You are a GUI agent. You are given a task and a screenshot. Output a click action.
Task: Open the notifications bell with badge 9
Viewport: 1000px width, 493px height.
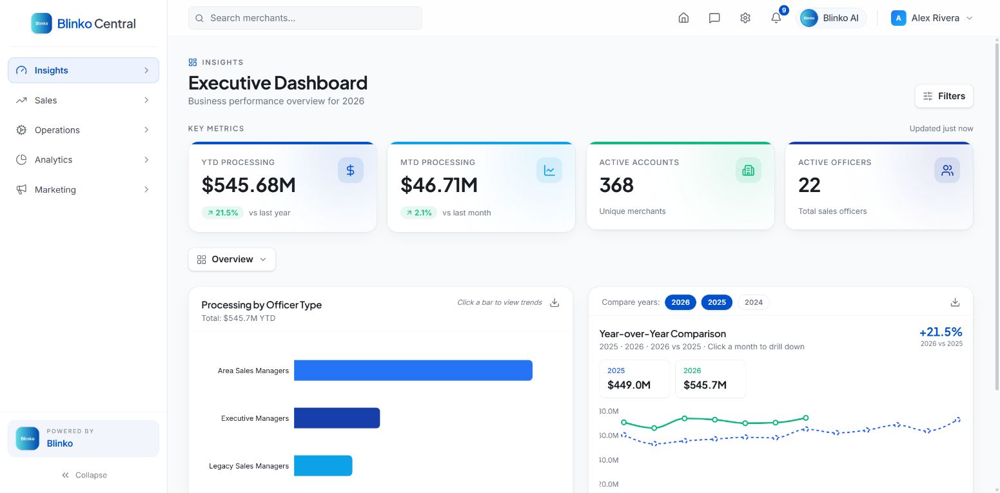(x=776, y=18)
